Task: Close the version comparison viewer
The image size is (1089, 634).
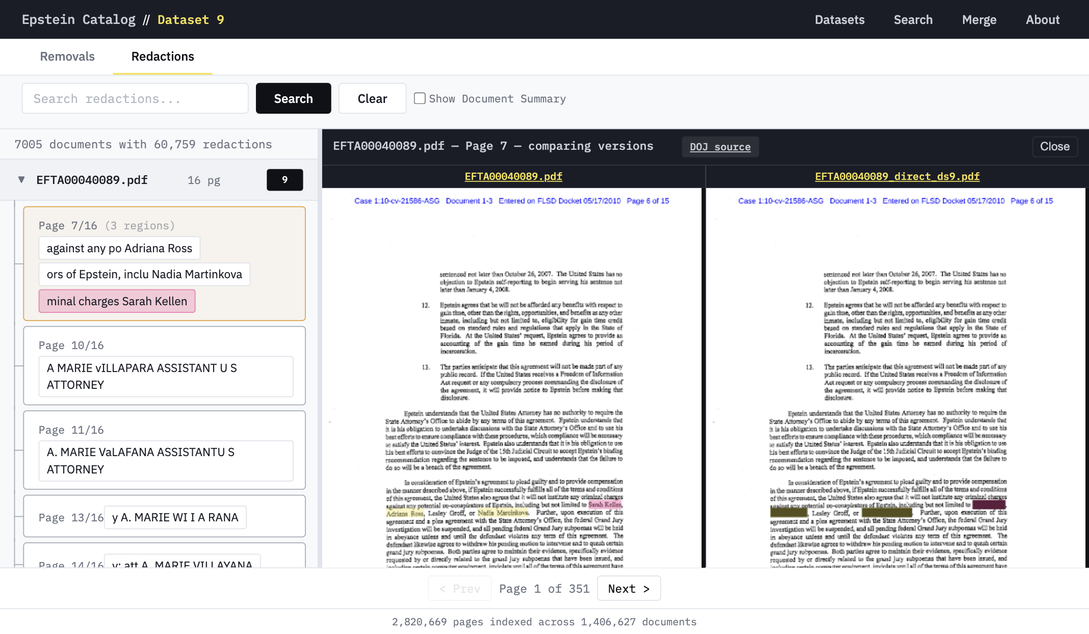Action: tap(1054, 147)
